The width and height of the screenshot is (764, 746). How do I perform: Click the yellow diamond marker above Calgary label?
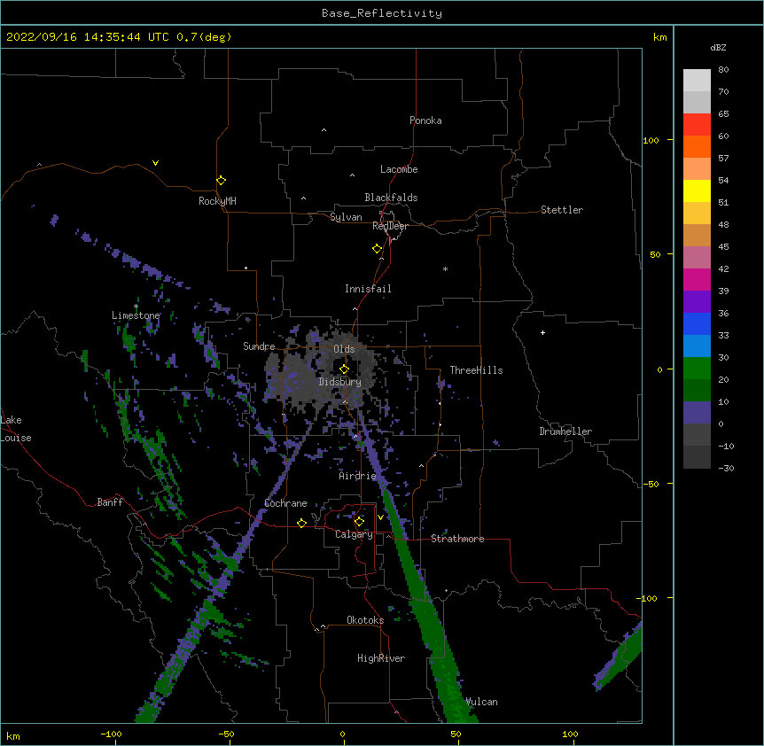pos(359,522)
